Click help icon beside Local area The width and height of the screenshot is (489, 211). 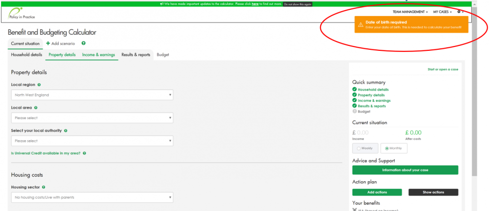point(36,107)
